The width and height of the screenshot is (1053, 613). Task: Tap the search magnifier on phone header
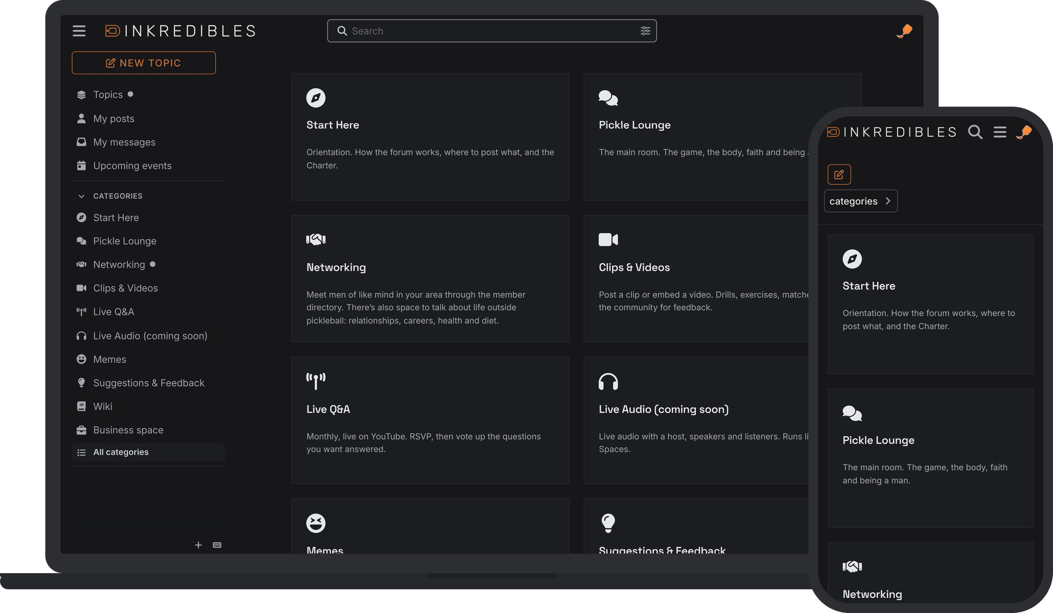(x=975, y=132)
